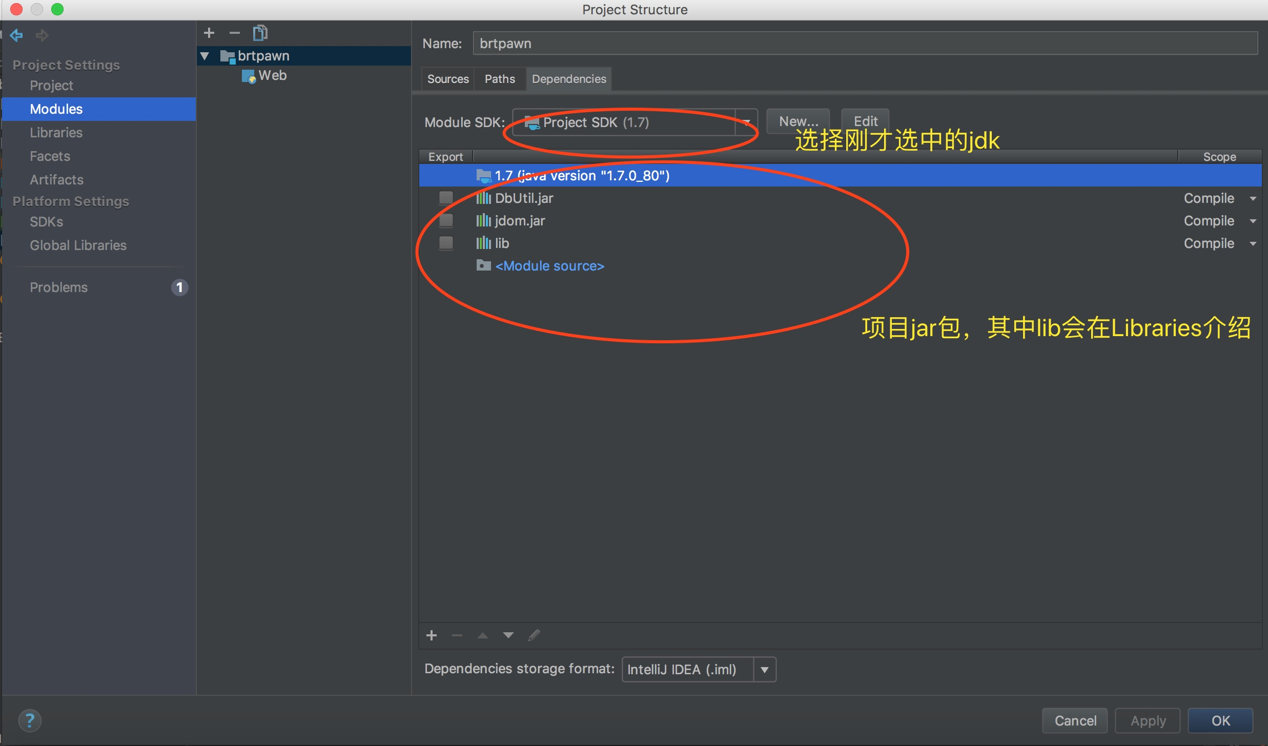This screenshot has height=746, width=1268.
Task: Enable export for jdom.jar
Action: [x=446, y=221]
